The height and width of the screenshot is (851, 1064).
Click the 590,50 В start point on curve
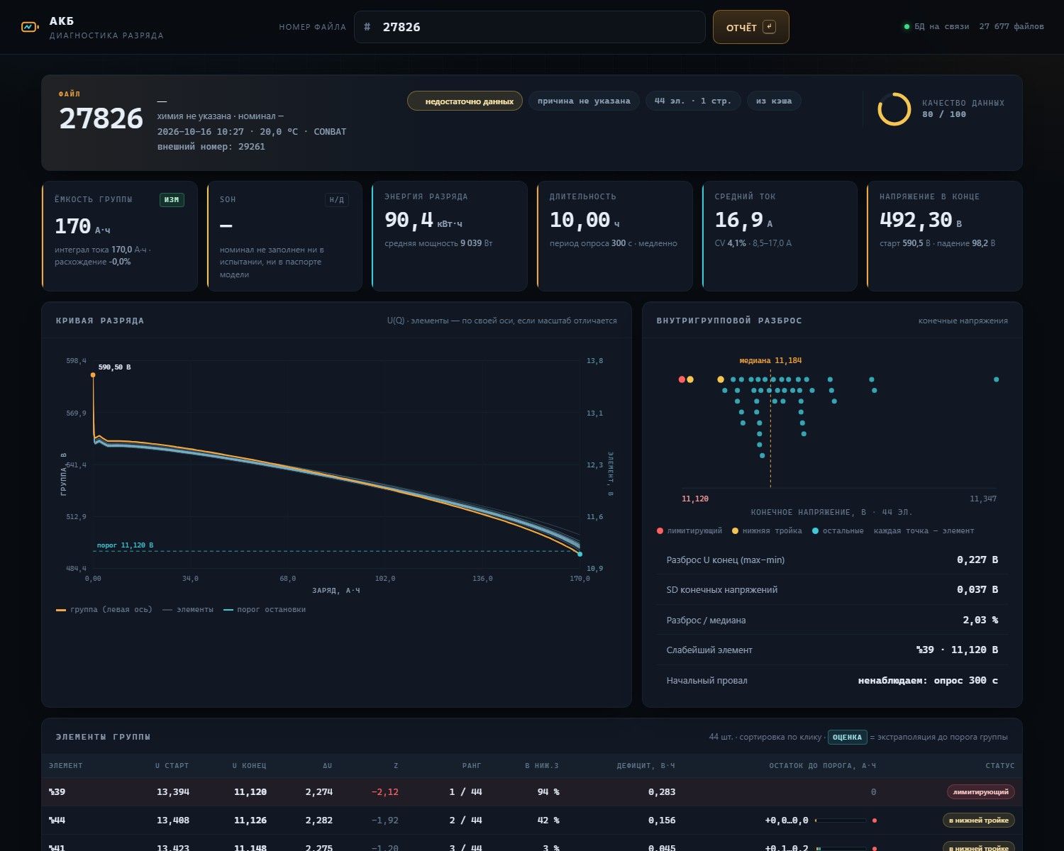[93, 375]
